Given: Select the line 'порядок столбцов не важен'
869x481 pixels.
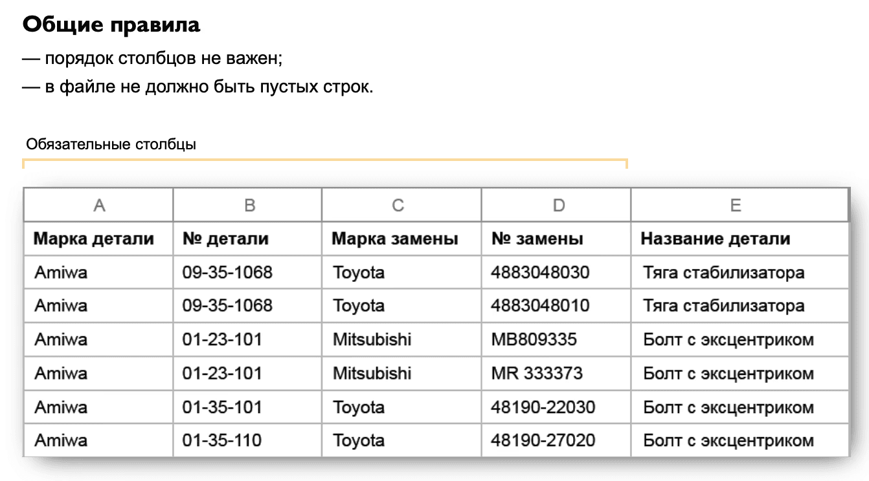Looking at the screenshot, I should coord(163,59).
